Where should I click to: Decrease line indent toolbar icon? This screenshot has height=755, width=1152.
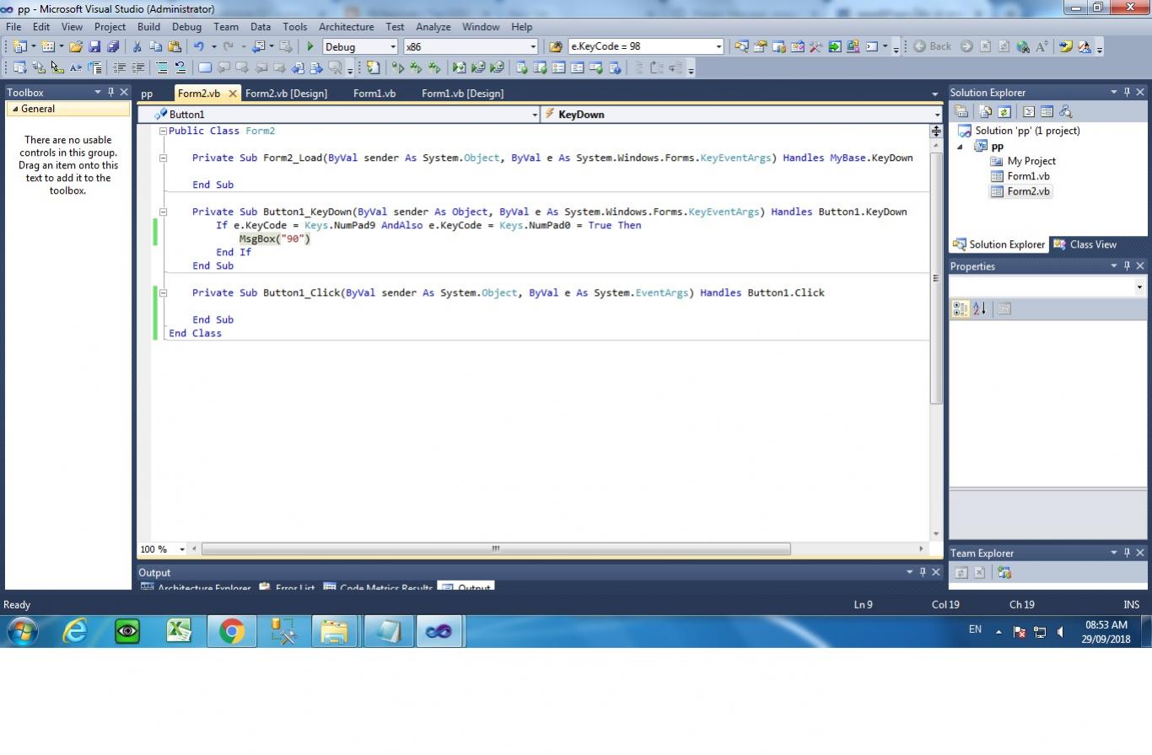click(120, 68)
